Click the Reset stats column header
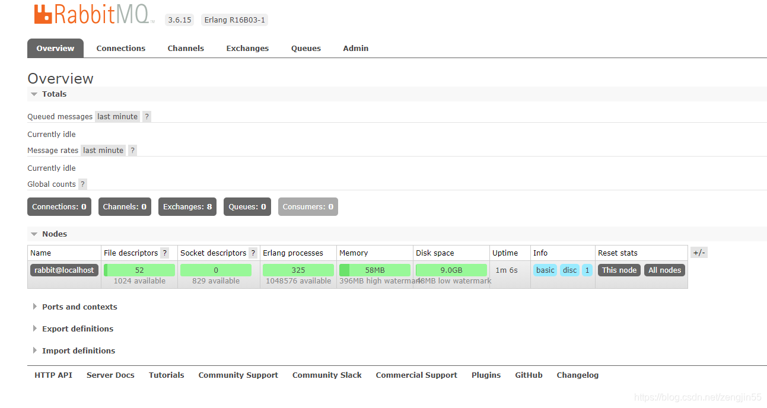The width and height of the screenshot is (767, 408). point(618,253)
